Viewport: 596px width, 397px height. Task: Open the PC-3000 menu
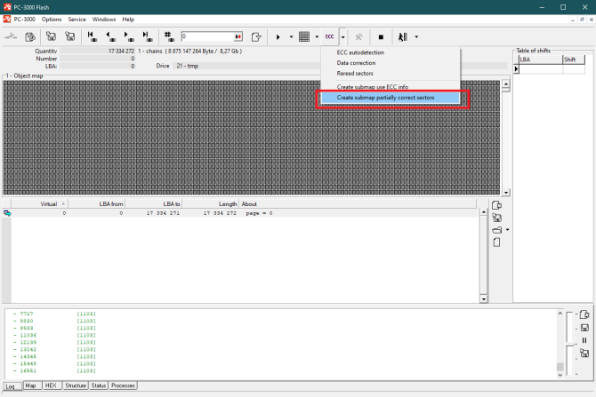[x=24, y=20]
